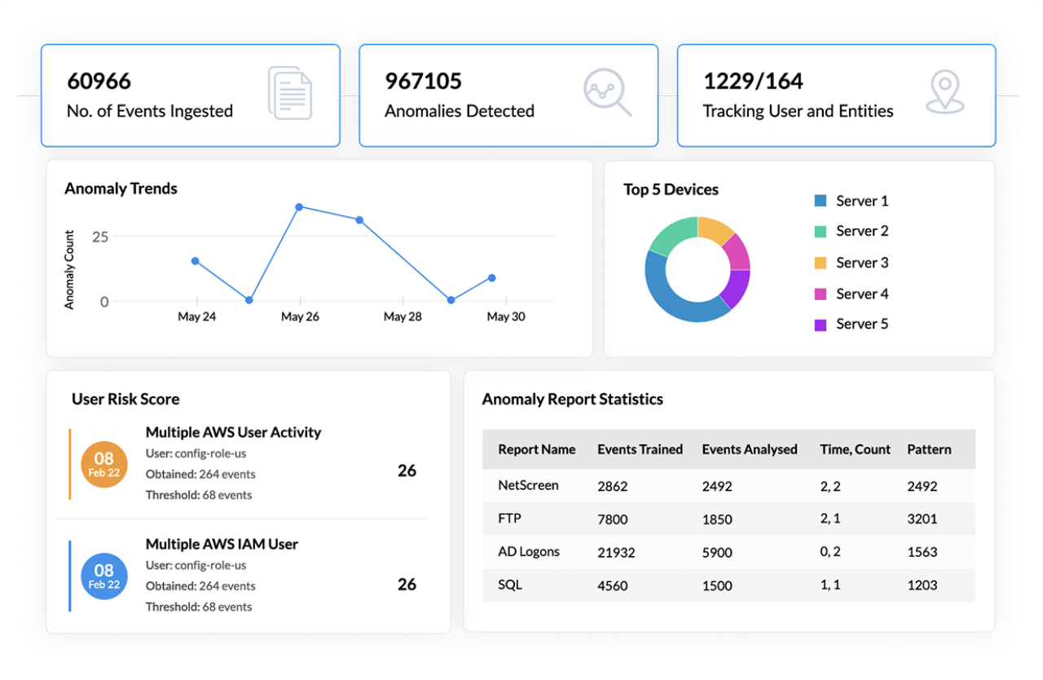
Task: Select the Server 2 green color swatch
Action: tap(820, 231)
